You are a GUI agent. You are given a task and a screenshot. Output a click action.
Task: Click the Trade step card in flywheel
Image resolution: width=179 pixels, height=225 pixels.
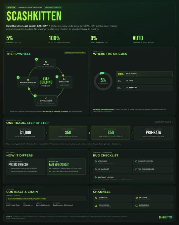[46, 64]
